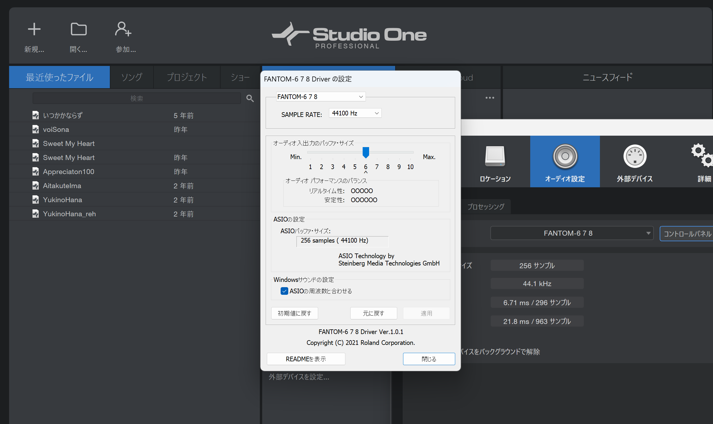Open recent file voiSona
Screen dimensions: 713x424
(x=135, y=129)
